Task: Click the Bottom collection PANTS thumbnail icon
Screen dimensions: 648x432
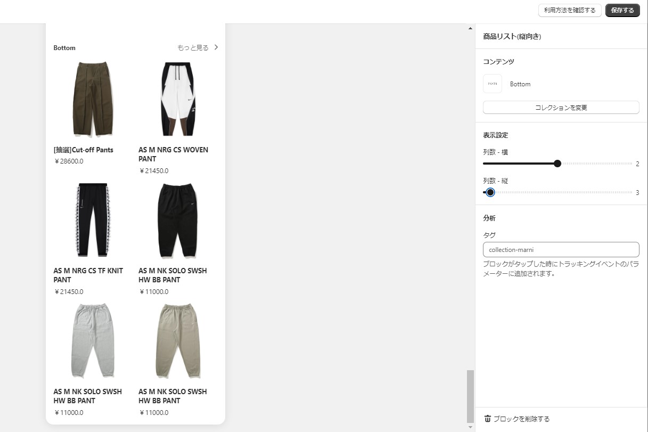Action: [493, 84]
